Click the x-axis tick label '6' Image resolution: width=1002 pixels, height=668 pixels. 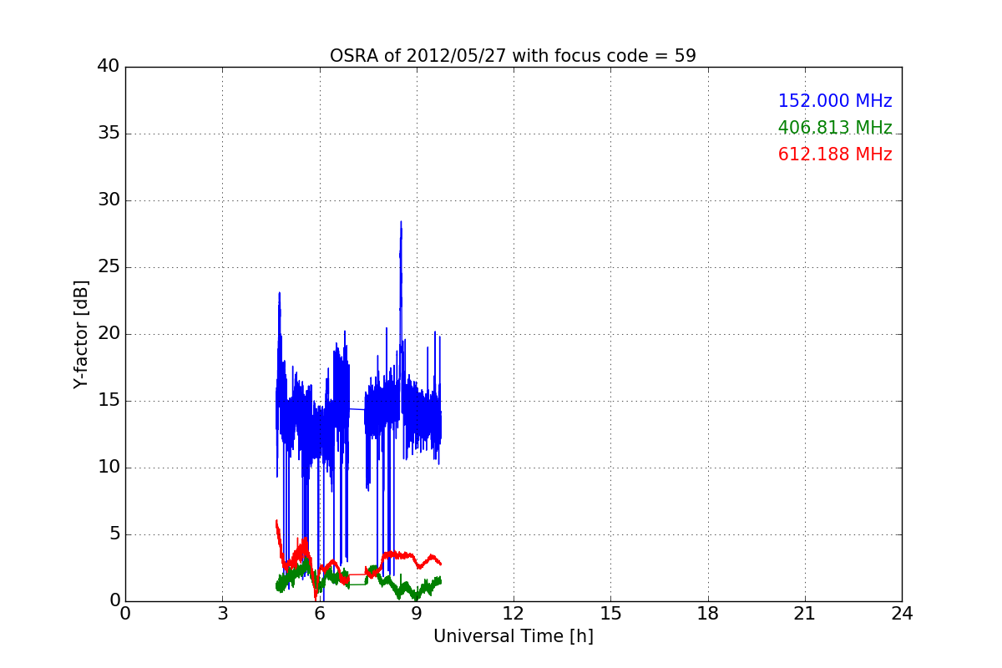click(319, 614)
